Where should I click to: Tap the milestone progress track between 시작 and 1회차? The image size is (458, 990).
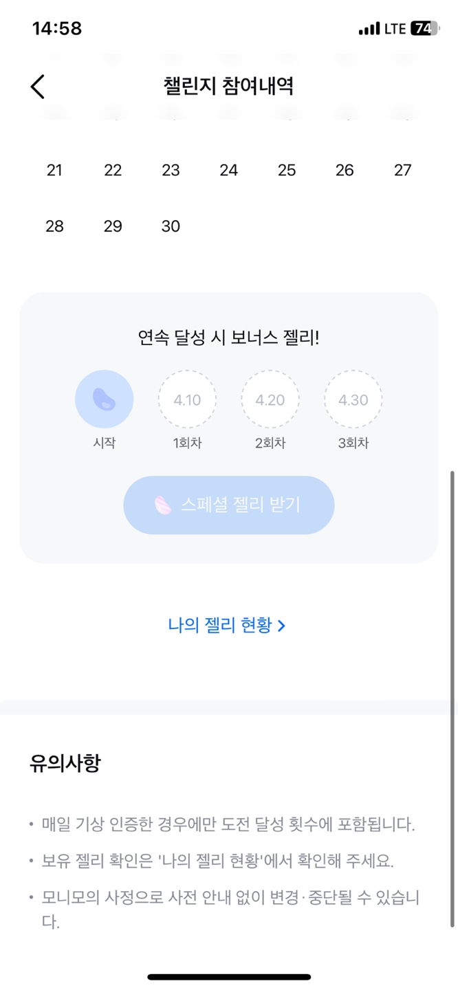tap(146, 399)
